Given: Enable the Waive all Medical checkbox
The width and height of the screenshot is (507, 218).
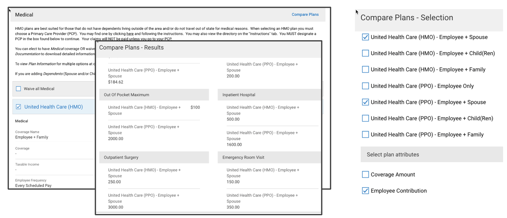Looking at the screenshot, I should (18, 89).
